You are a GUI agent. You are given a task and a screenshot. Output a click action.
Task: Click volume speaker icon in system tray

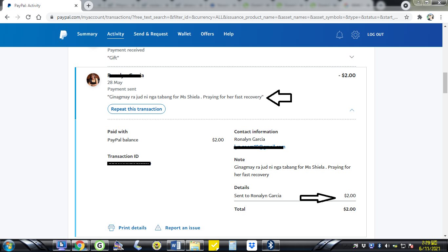pyautogui.click(x=387, y=246)
